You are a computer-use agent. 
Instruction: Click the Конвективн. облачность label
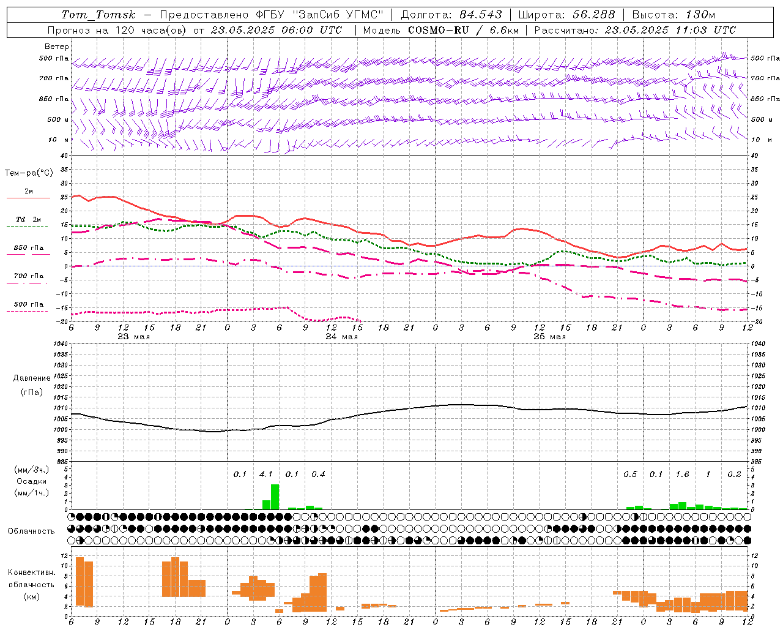point(31,578)
